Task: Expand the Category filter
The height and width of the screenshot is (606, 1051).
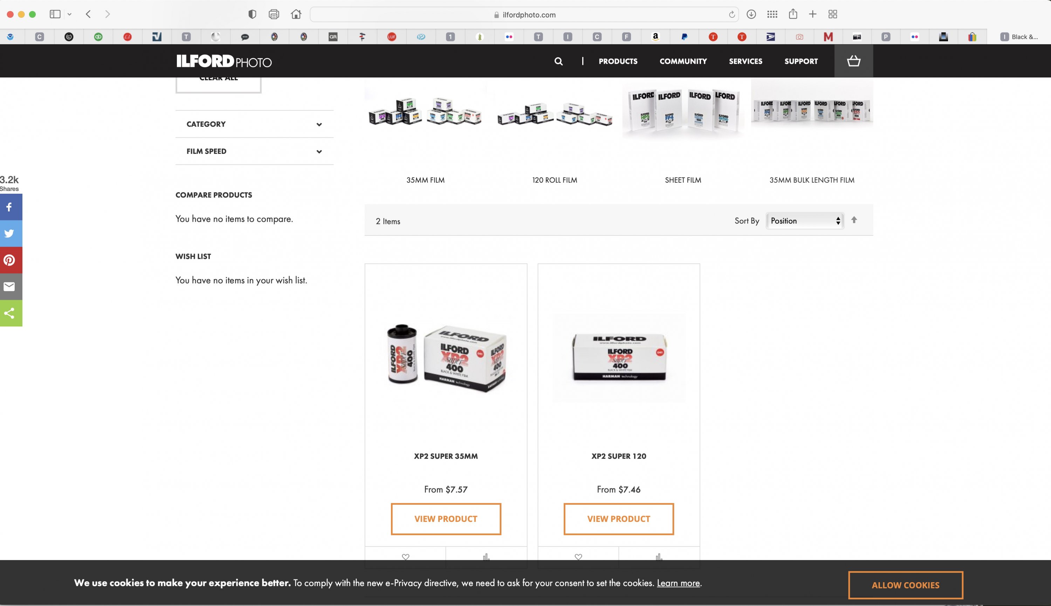Action: 254,124
